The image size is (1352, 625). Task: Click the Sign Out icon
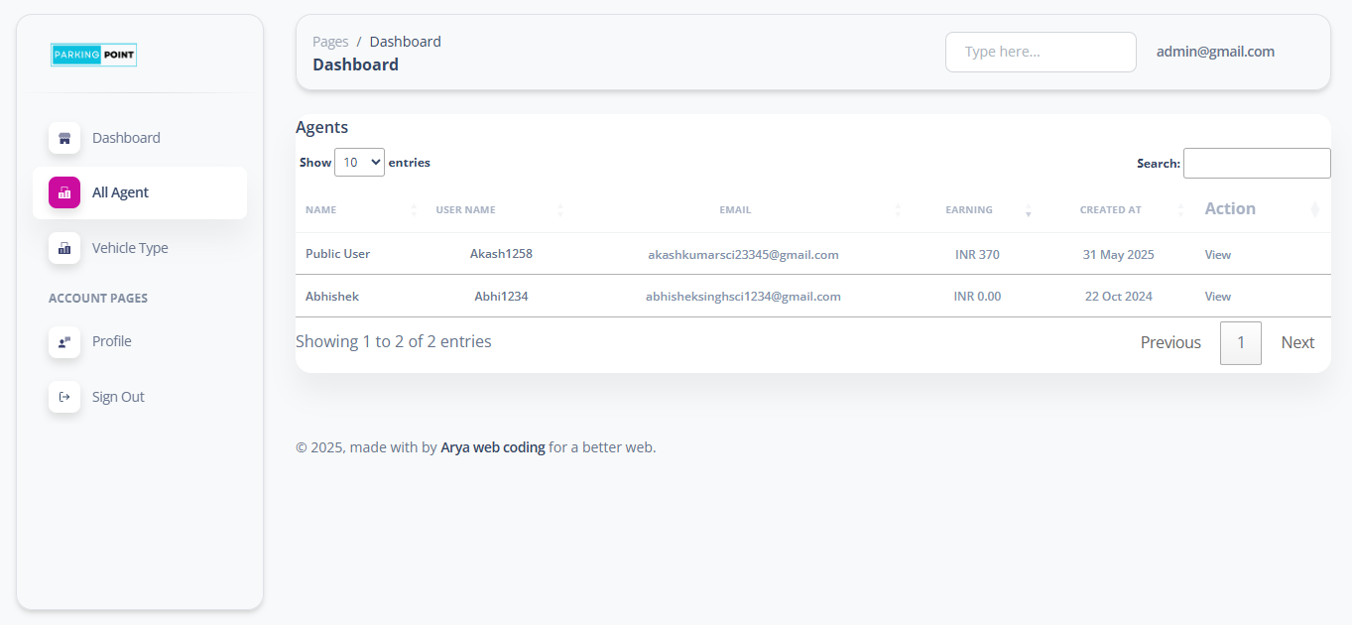coord(63,397)
